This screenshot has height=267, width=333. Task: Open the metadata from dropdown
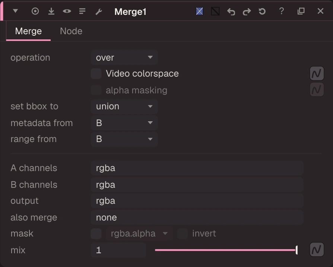[x=124, y=123]
